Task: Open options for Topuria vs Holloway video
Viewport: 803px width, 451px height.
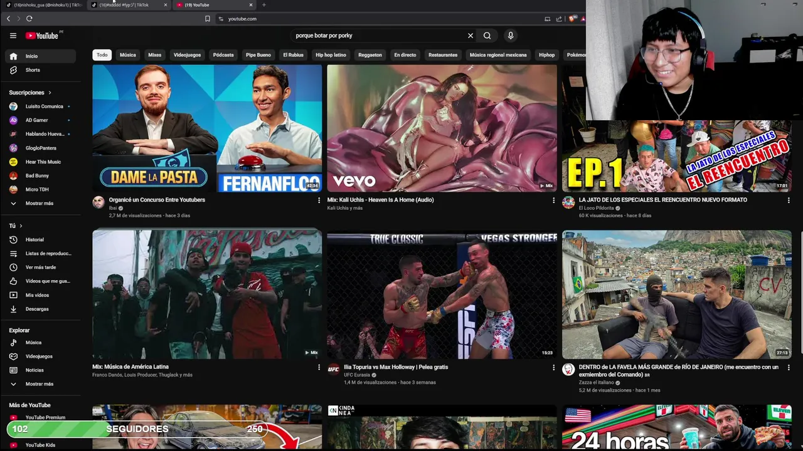Action: 553,368
